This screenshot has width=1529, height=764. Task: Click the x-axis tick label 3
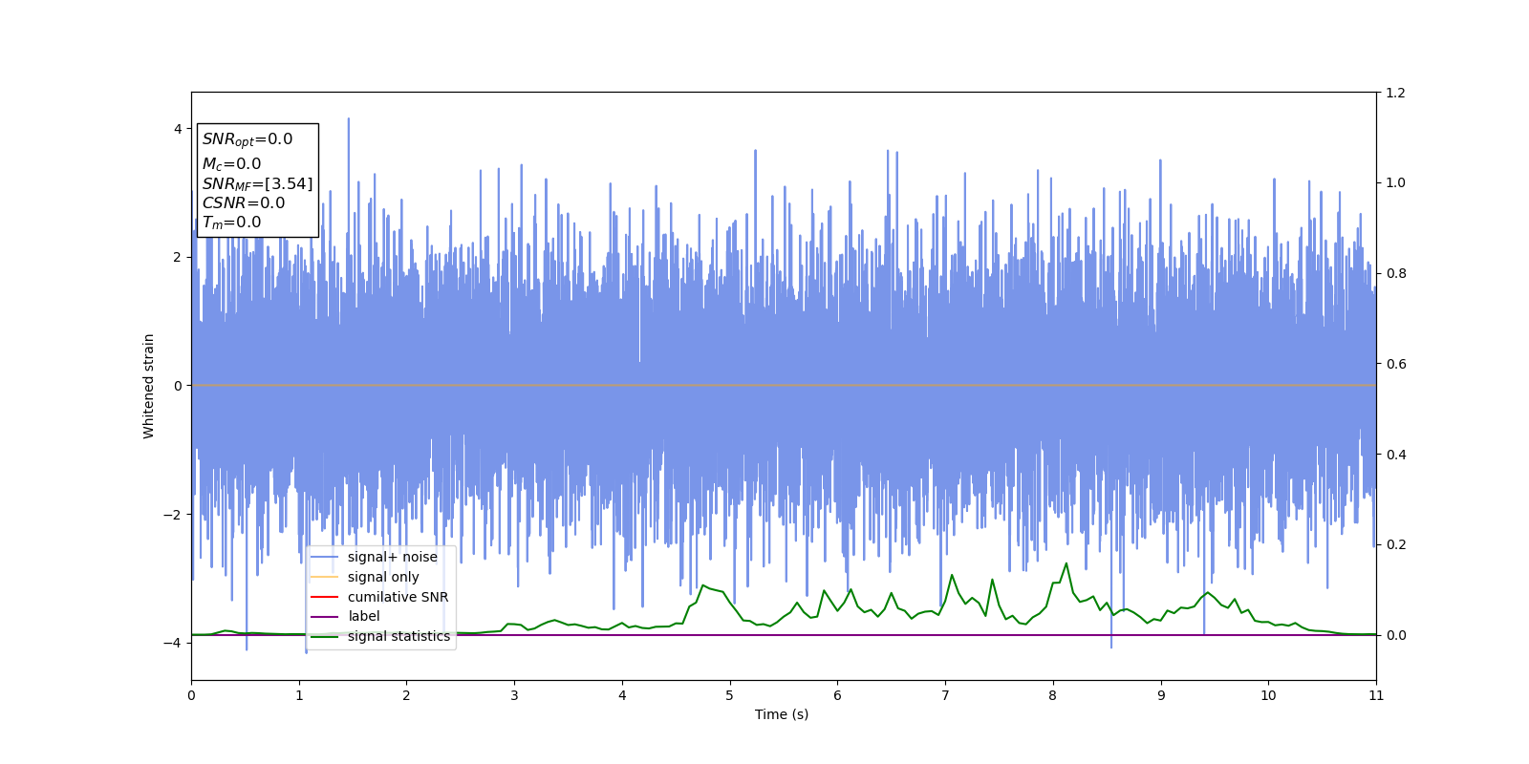tap(514, 695)
